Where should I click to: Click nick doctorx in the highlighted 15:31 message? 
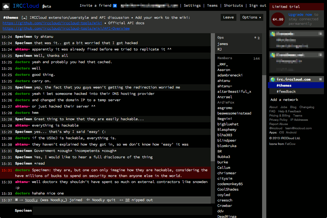pos(22,170)
